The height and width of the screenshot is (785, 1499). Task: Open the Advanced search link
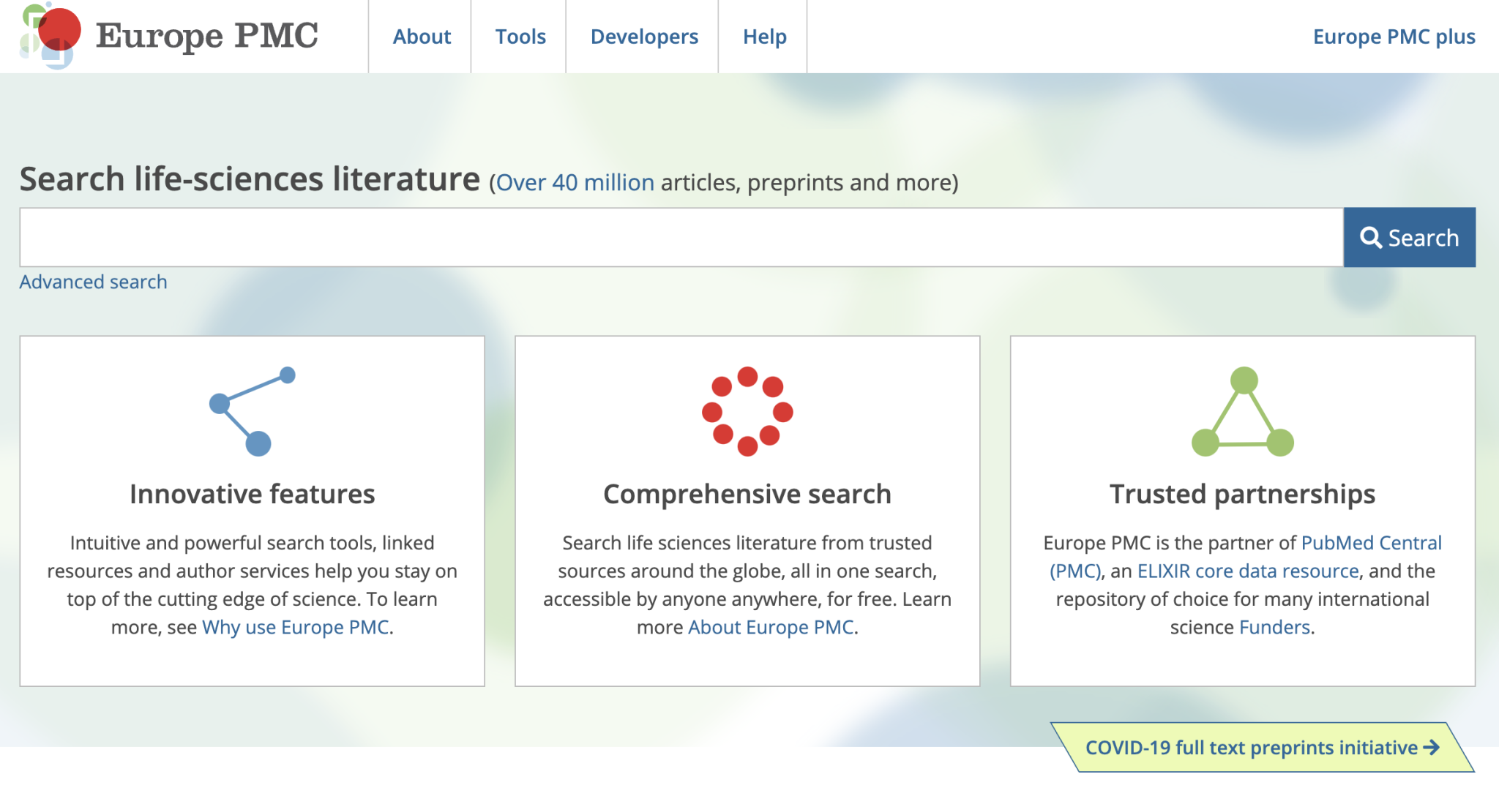click(93, 282)
